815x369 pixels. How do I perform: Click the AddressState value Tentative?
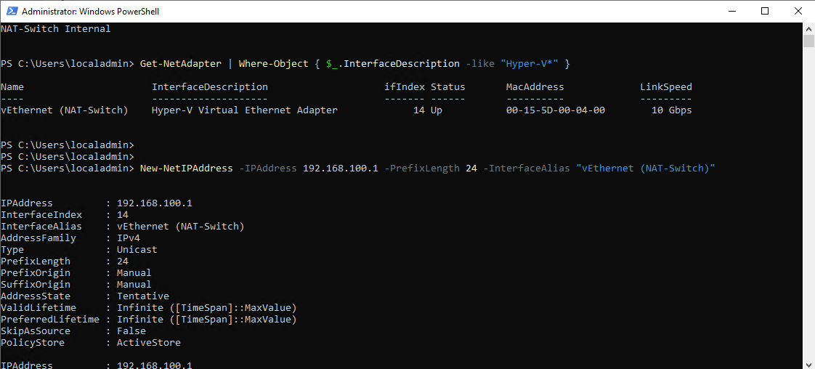pyautogui.click(x=143, y=296)
